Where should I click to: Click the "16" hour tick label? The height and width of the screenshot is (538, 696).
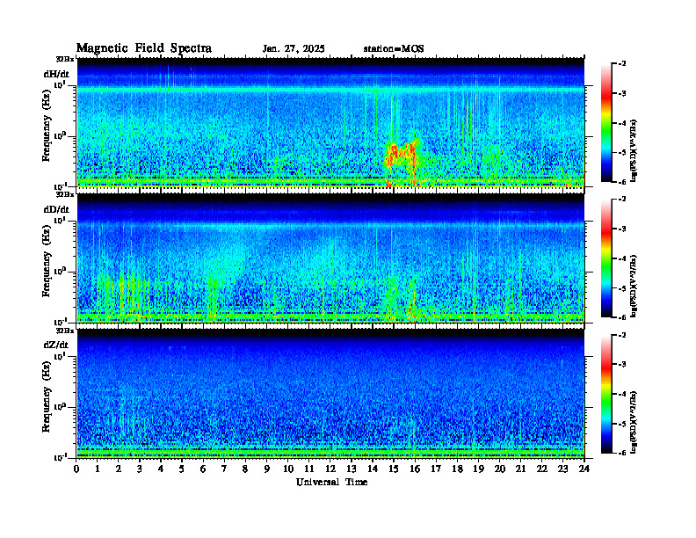[415, 469]
